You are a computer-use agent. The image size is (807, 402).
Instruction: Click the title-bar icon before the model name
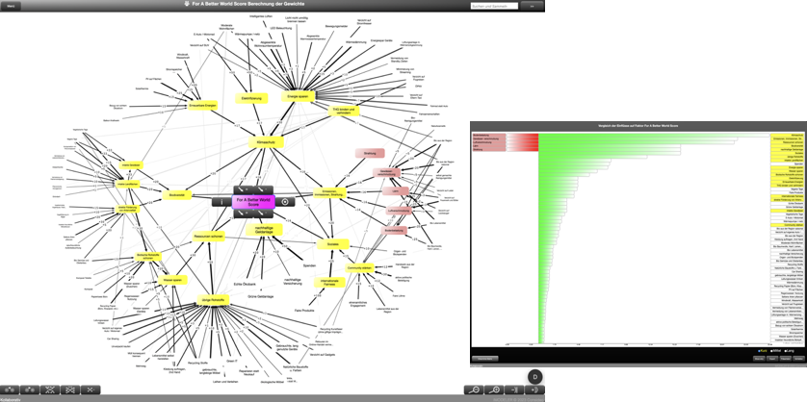[186, 4]
